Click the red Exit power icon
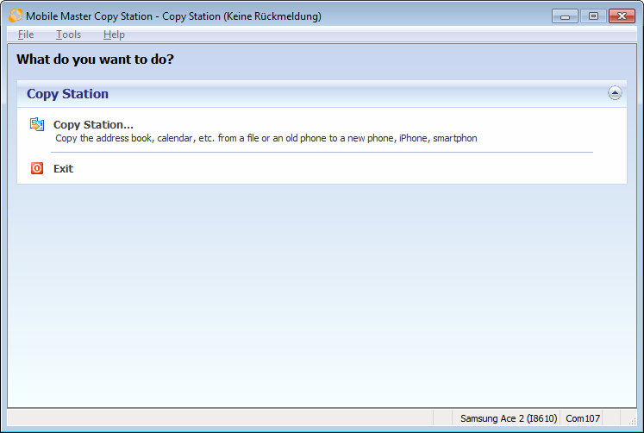Viewport: 644px width, 433px height. (x=37, y=169)
